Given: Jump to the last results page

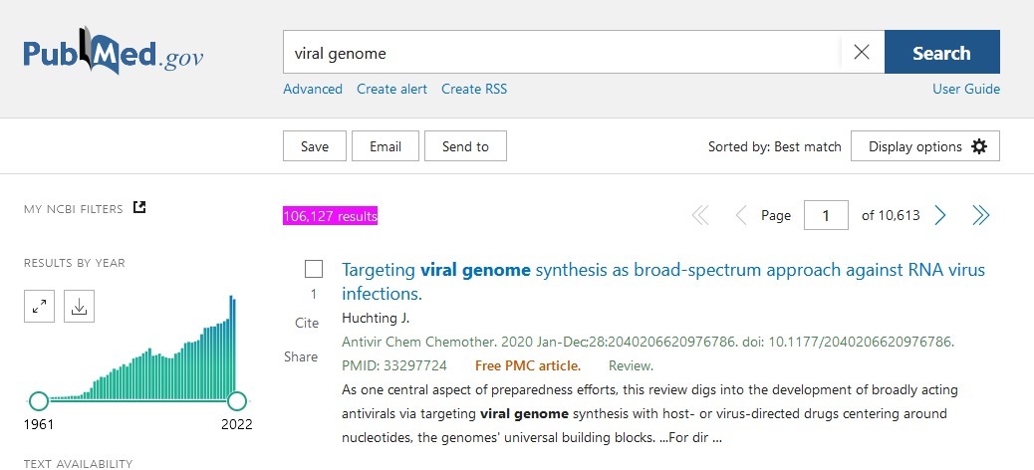Looking at the screenshot, I should [x=981, y=215].
